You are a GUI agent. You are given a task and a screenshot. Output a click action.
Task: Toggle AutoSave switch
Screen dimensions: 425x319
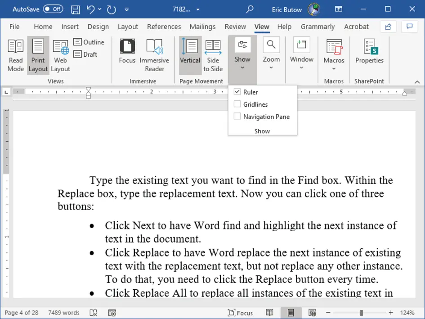[53, 9]
